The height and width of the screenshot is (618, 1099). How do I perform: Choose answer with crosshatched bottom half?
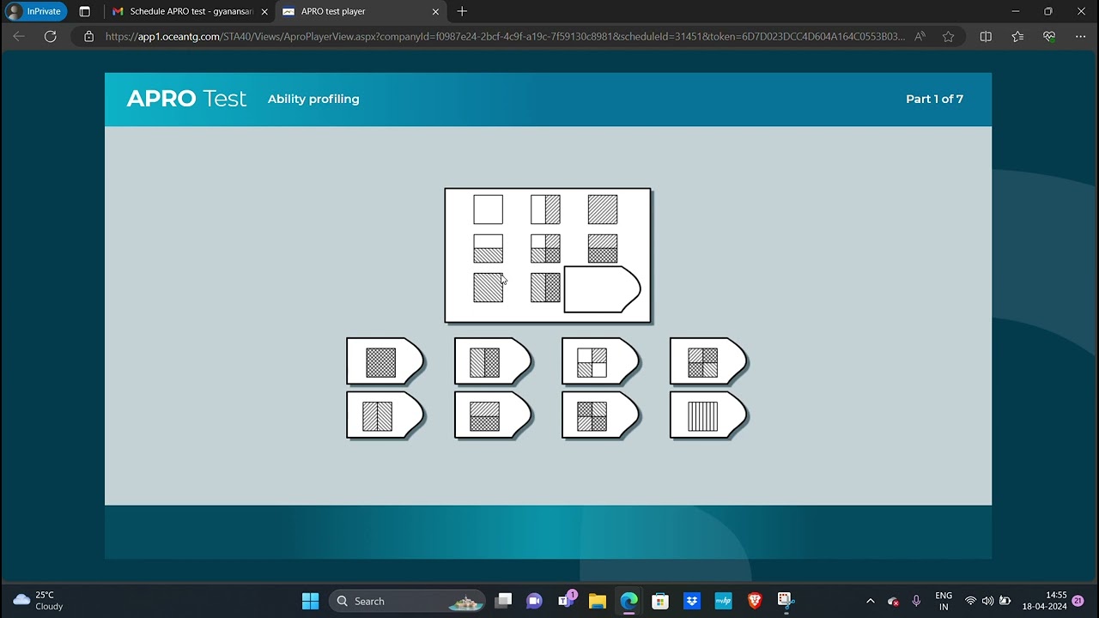tap(494, 415)
